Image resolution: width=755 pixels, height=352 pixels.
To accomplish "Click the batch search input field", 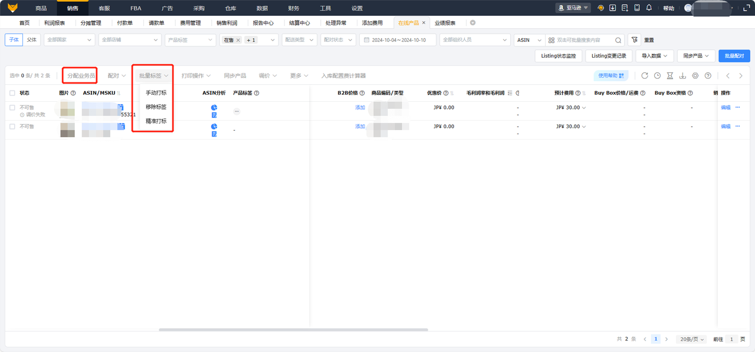I will 584,40.
